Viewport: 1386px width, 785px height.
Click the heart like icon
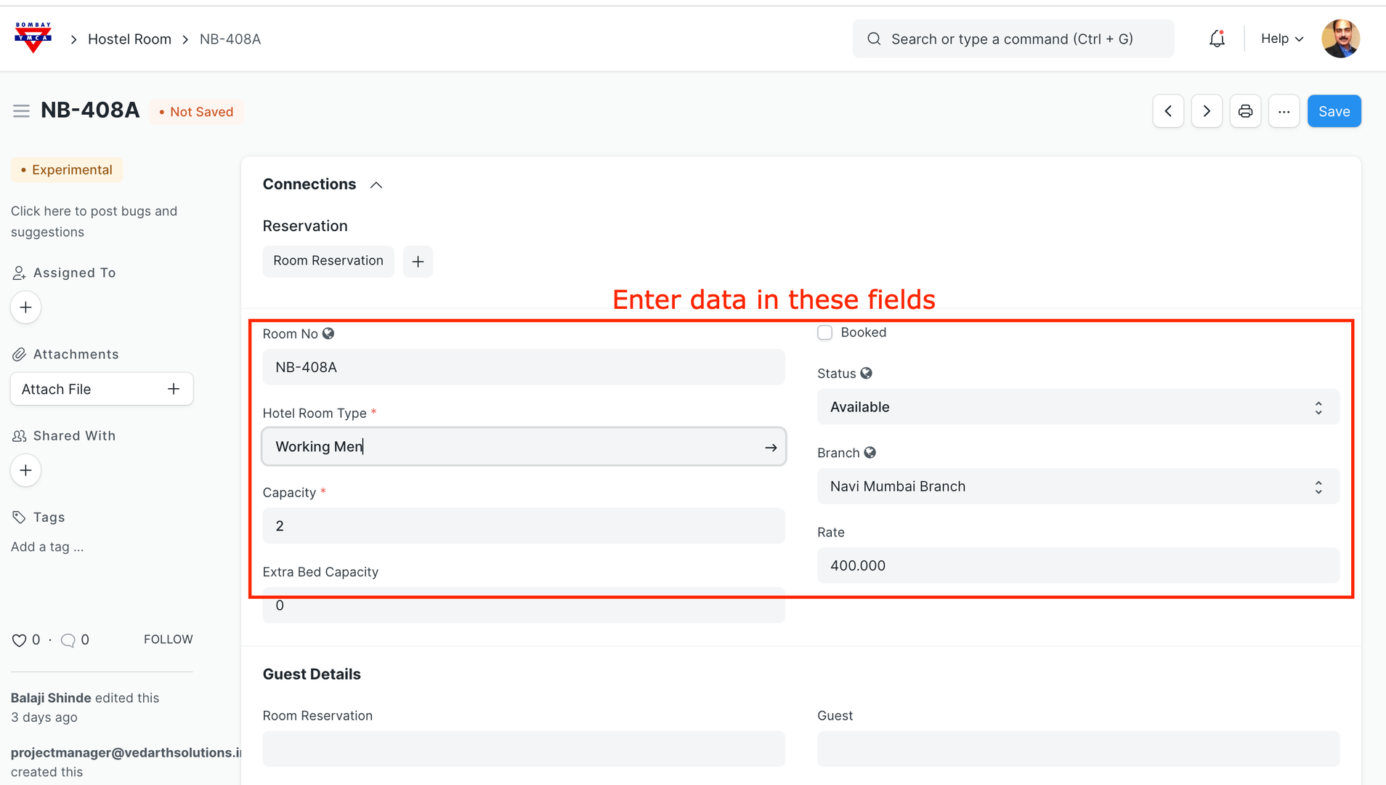(19, 640)
